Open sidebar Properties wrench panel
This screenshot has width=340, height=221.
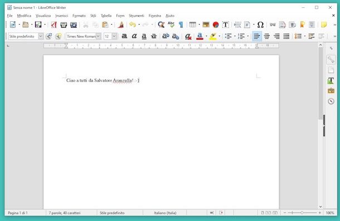[x=331, y=60]
